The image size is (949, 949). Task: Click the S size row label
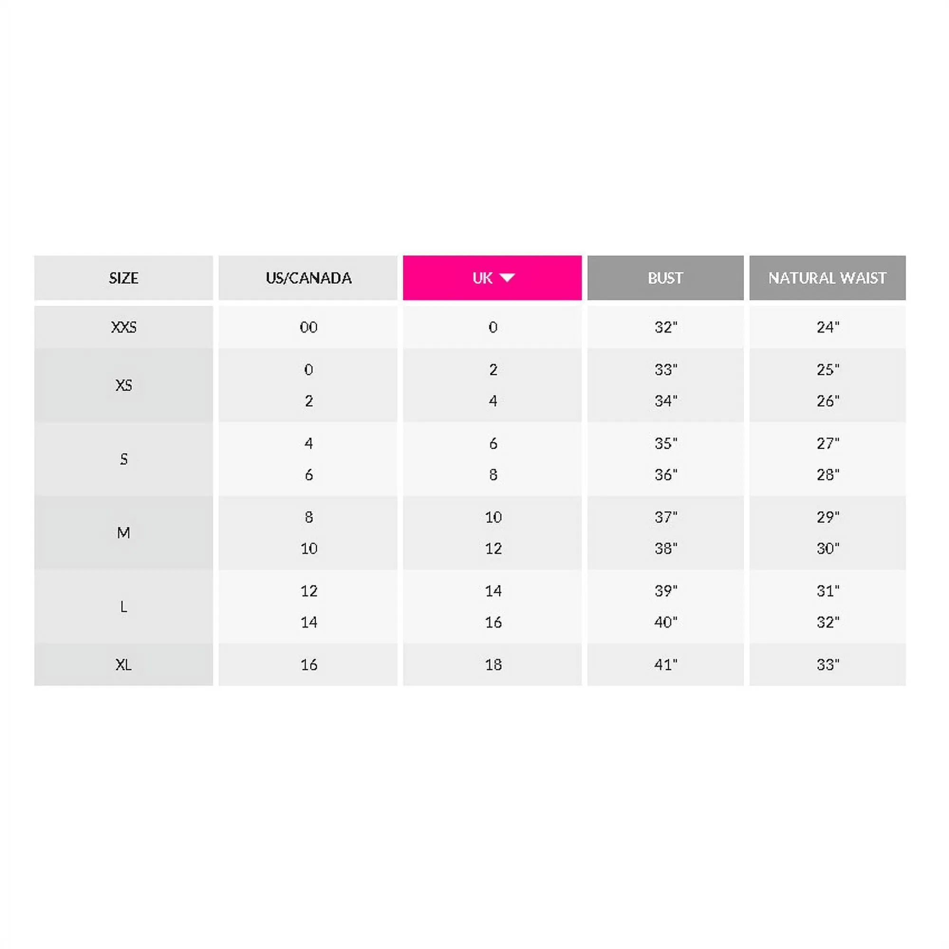coord(123,459)
